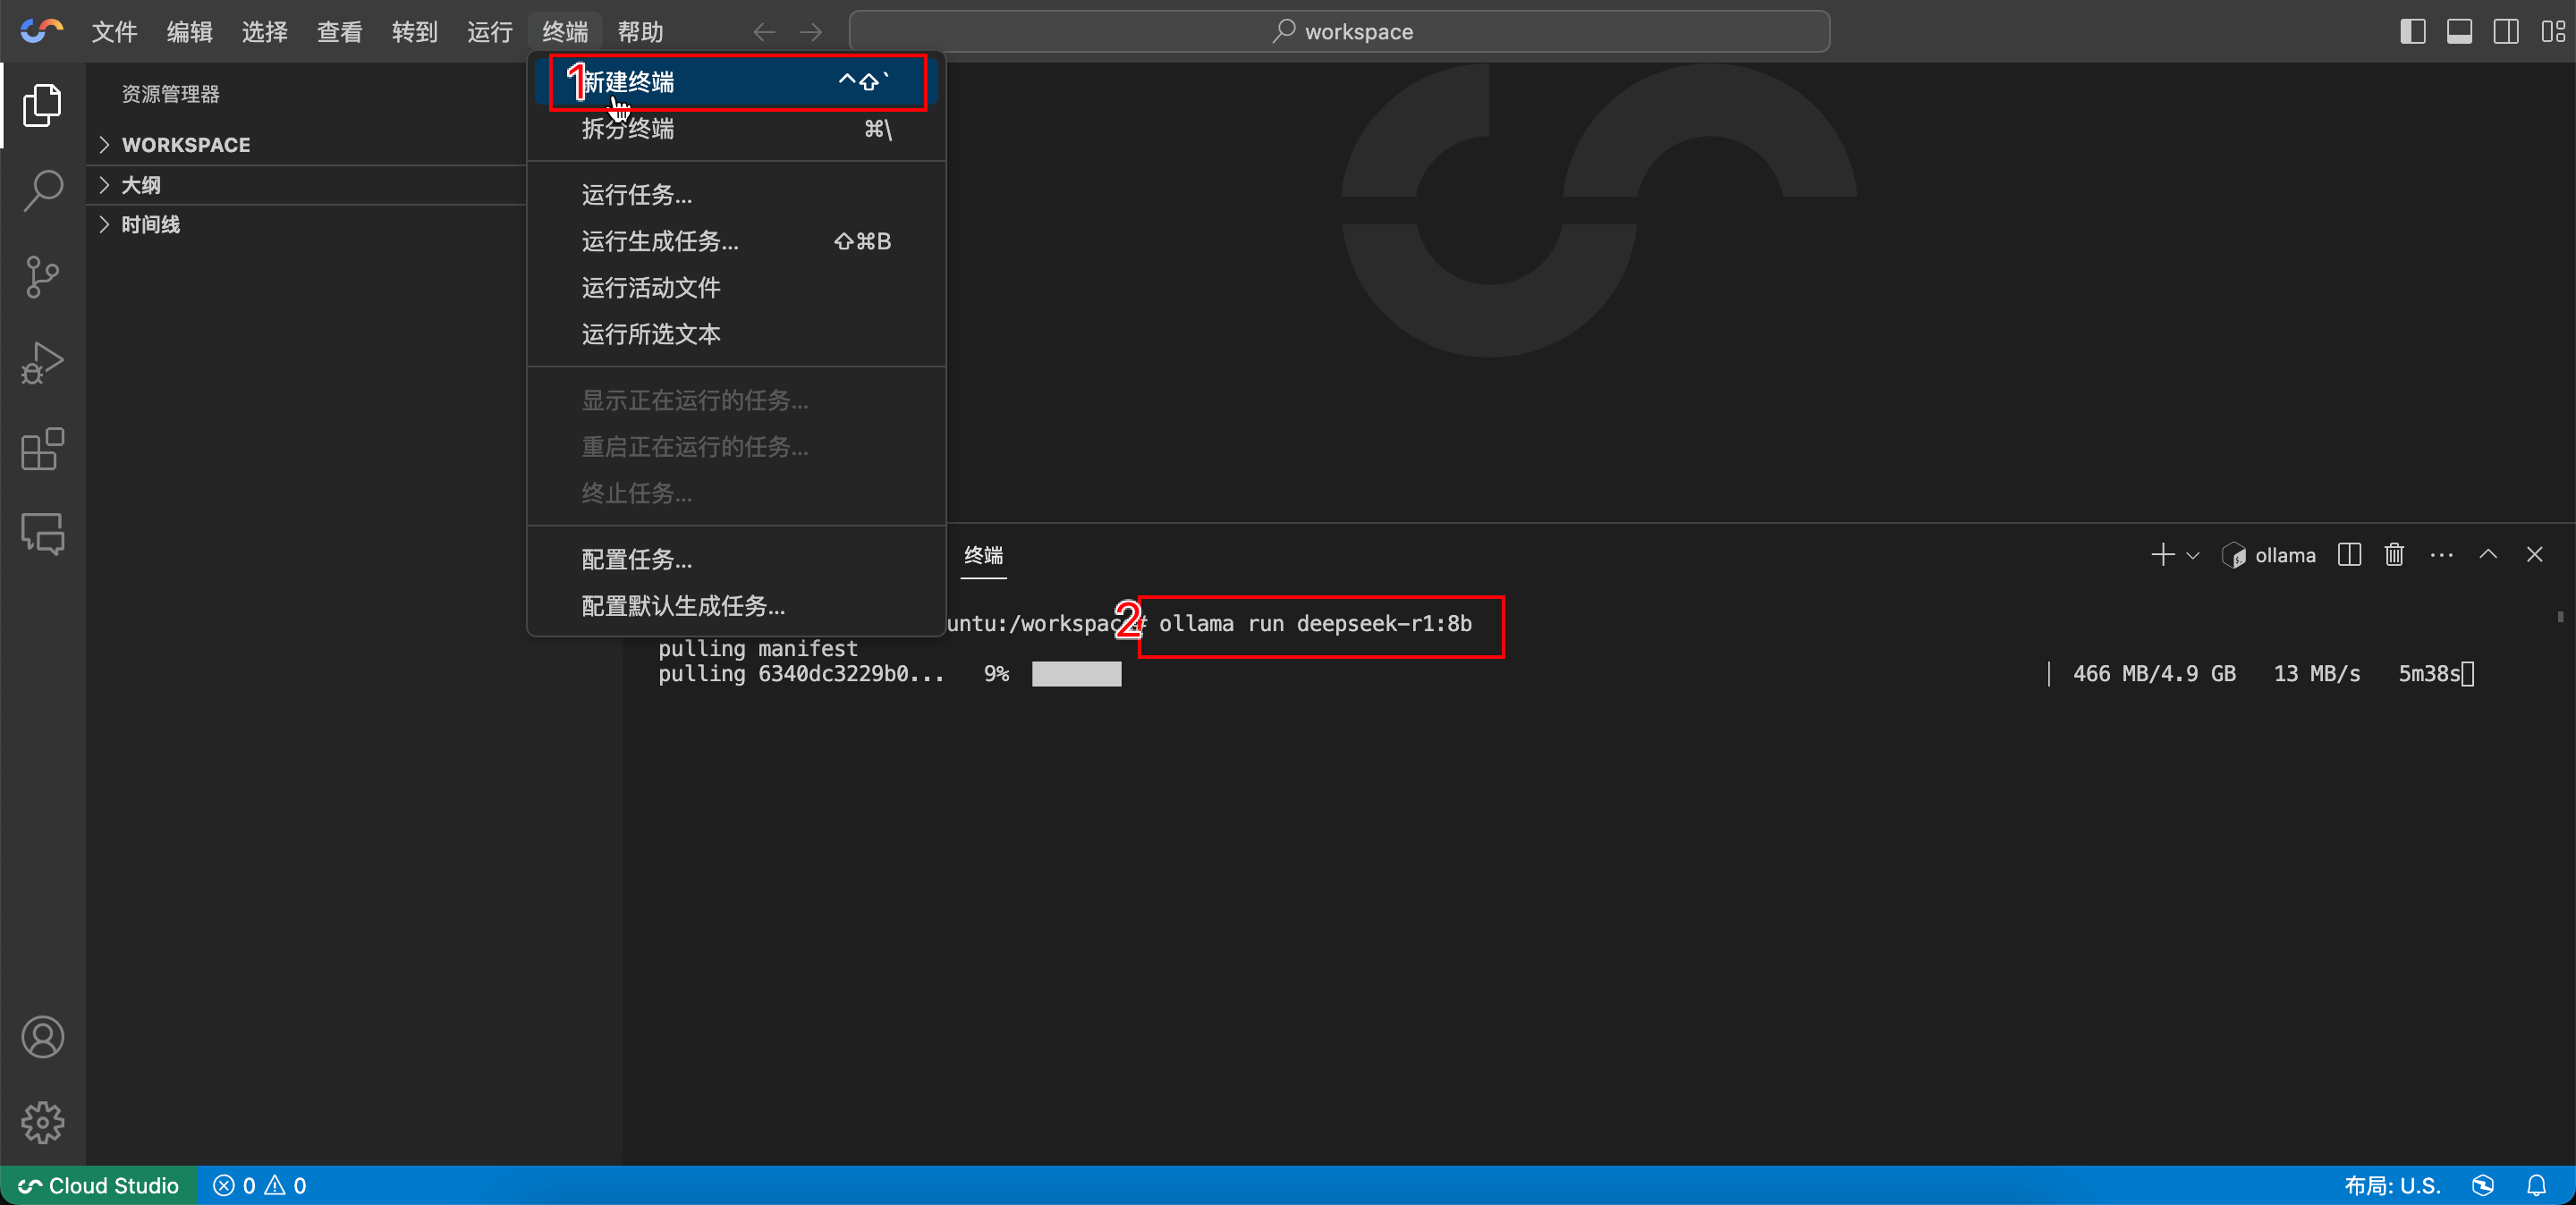Screen dimensions: 2576x1205
Task: Open the Extensions view
Action: pos(42,450)
